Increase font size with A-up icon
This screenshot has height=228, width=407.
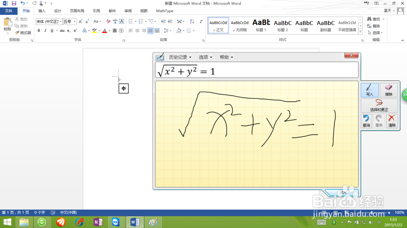coord(81,22)
